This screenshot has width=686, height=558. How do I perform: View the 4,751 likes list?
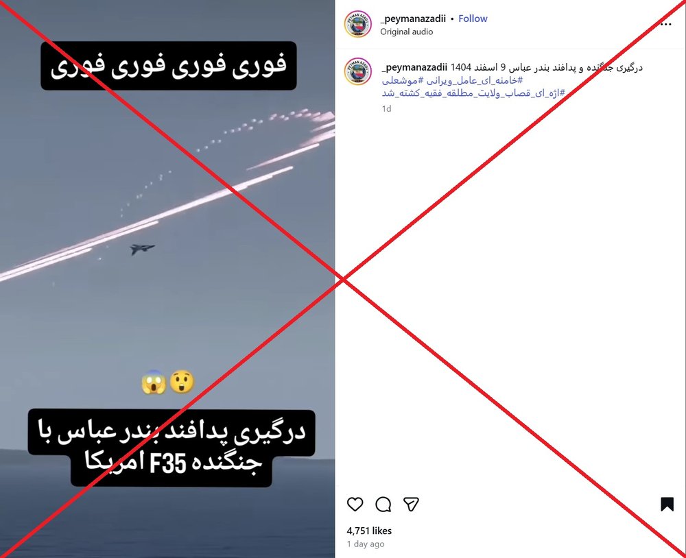tap(369, 531)
